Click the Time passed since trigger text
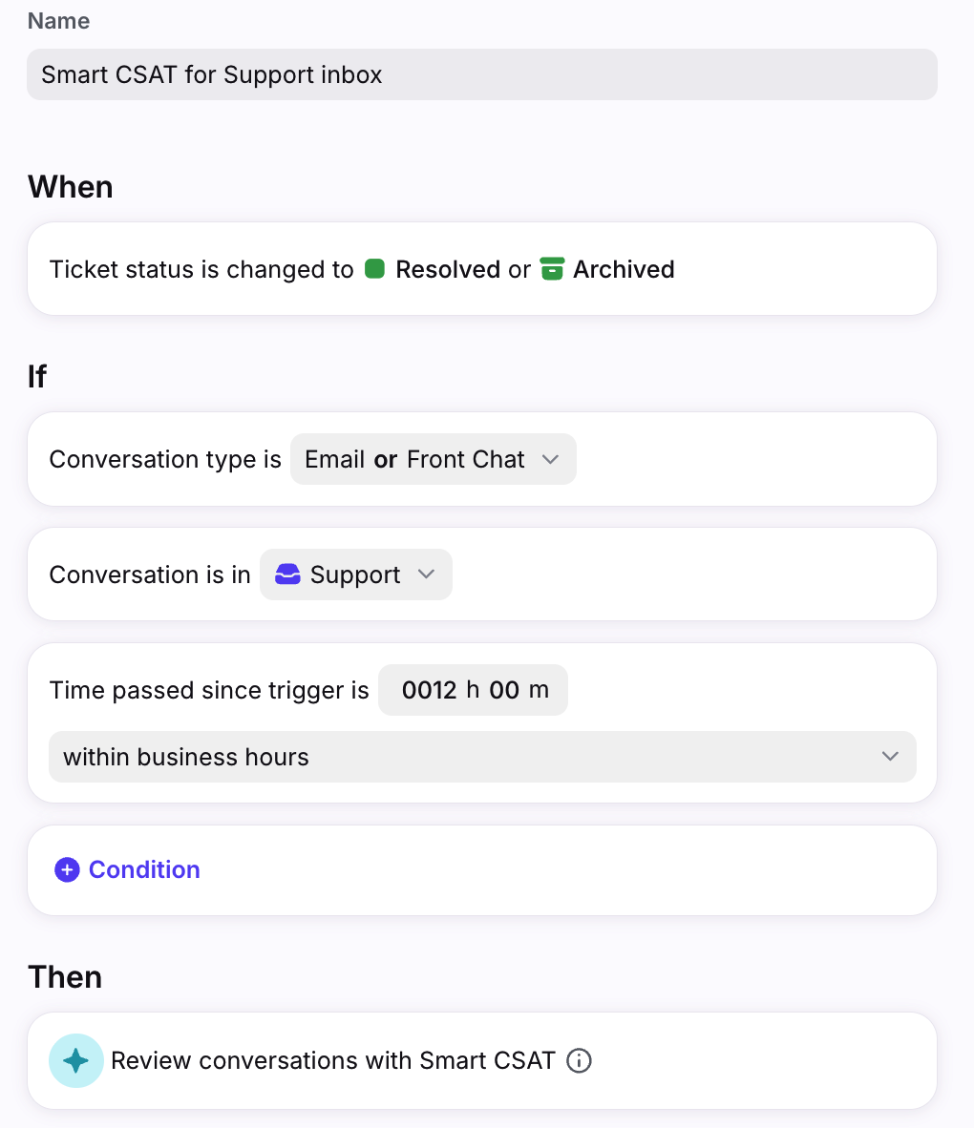974x1128 pixels. 208,690
